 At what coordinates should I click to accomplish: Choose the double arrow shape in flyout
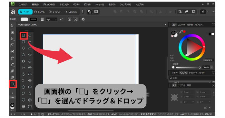tap(24, 68)
